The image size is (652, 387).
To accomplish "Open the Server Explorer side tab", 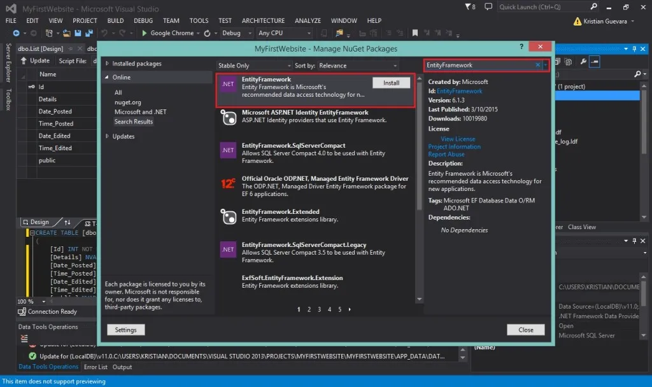I will 8,62.
